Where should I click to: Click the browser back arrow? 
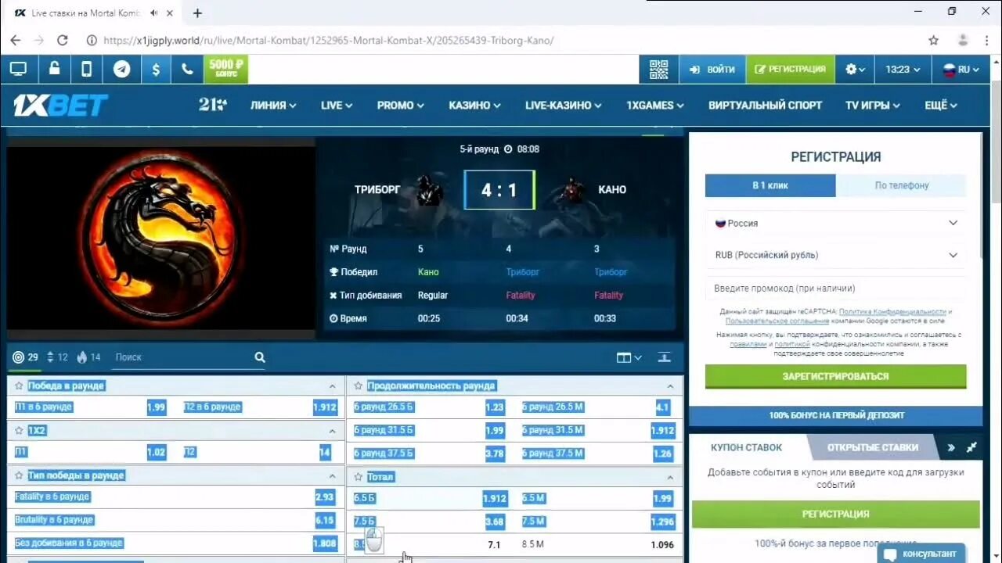(16, 40)
